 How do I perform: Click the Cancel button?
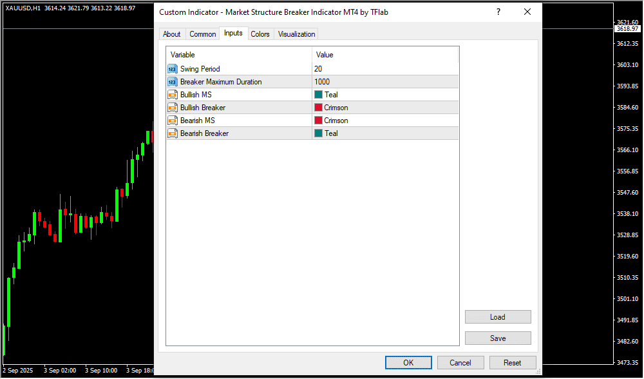460,362
